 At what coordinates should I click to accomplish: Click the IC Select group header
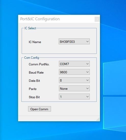pos(30,28)
